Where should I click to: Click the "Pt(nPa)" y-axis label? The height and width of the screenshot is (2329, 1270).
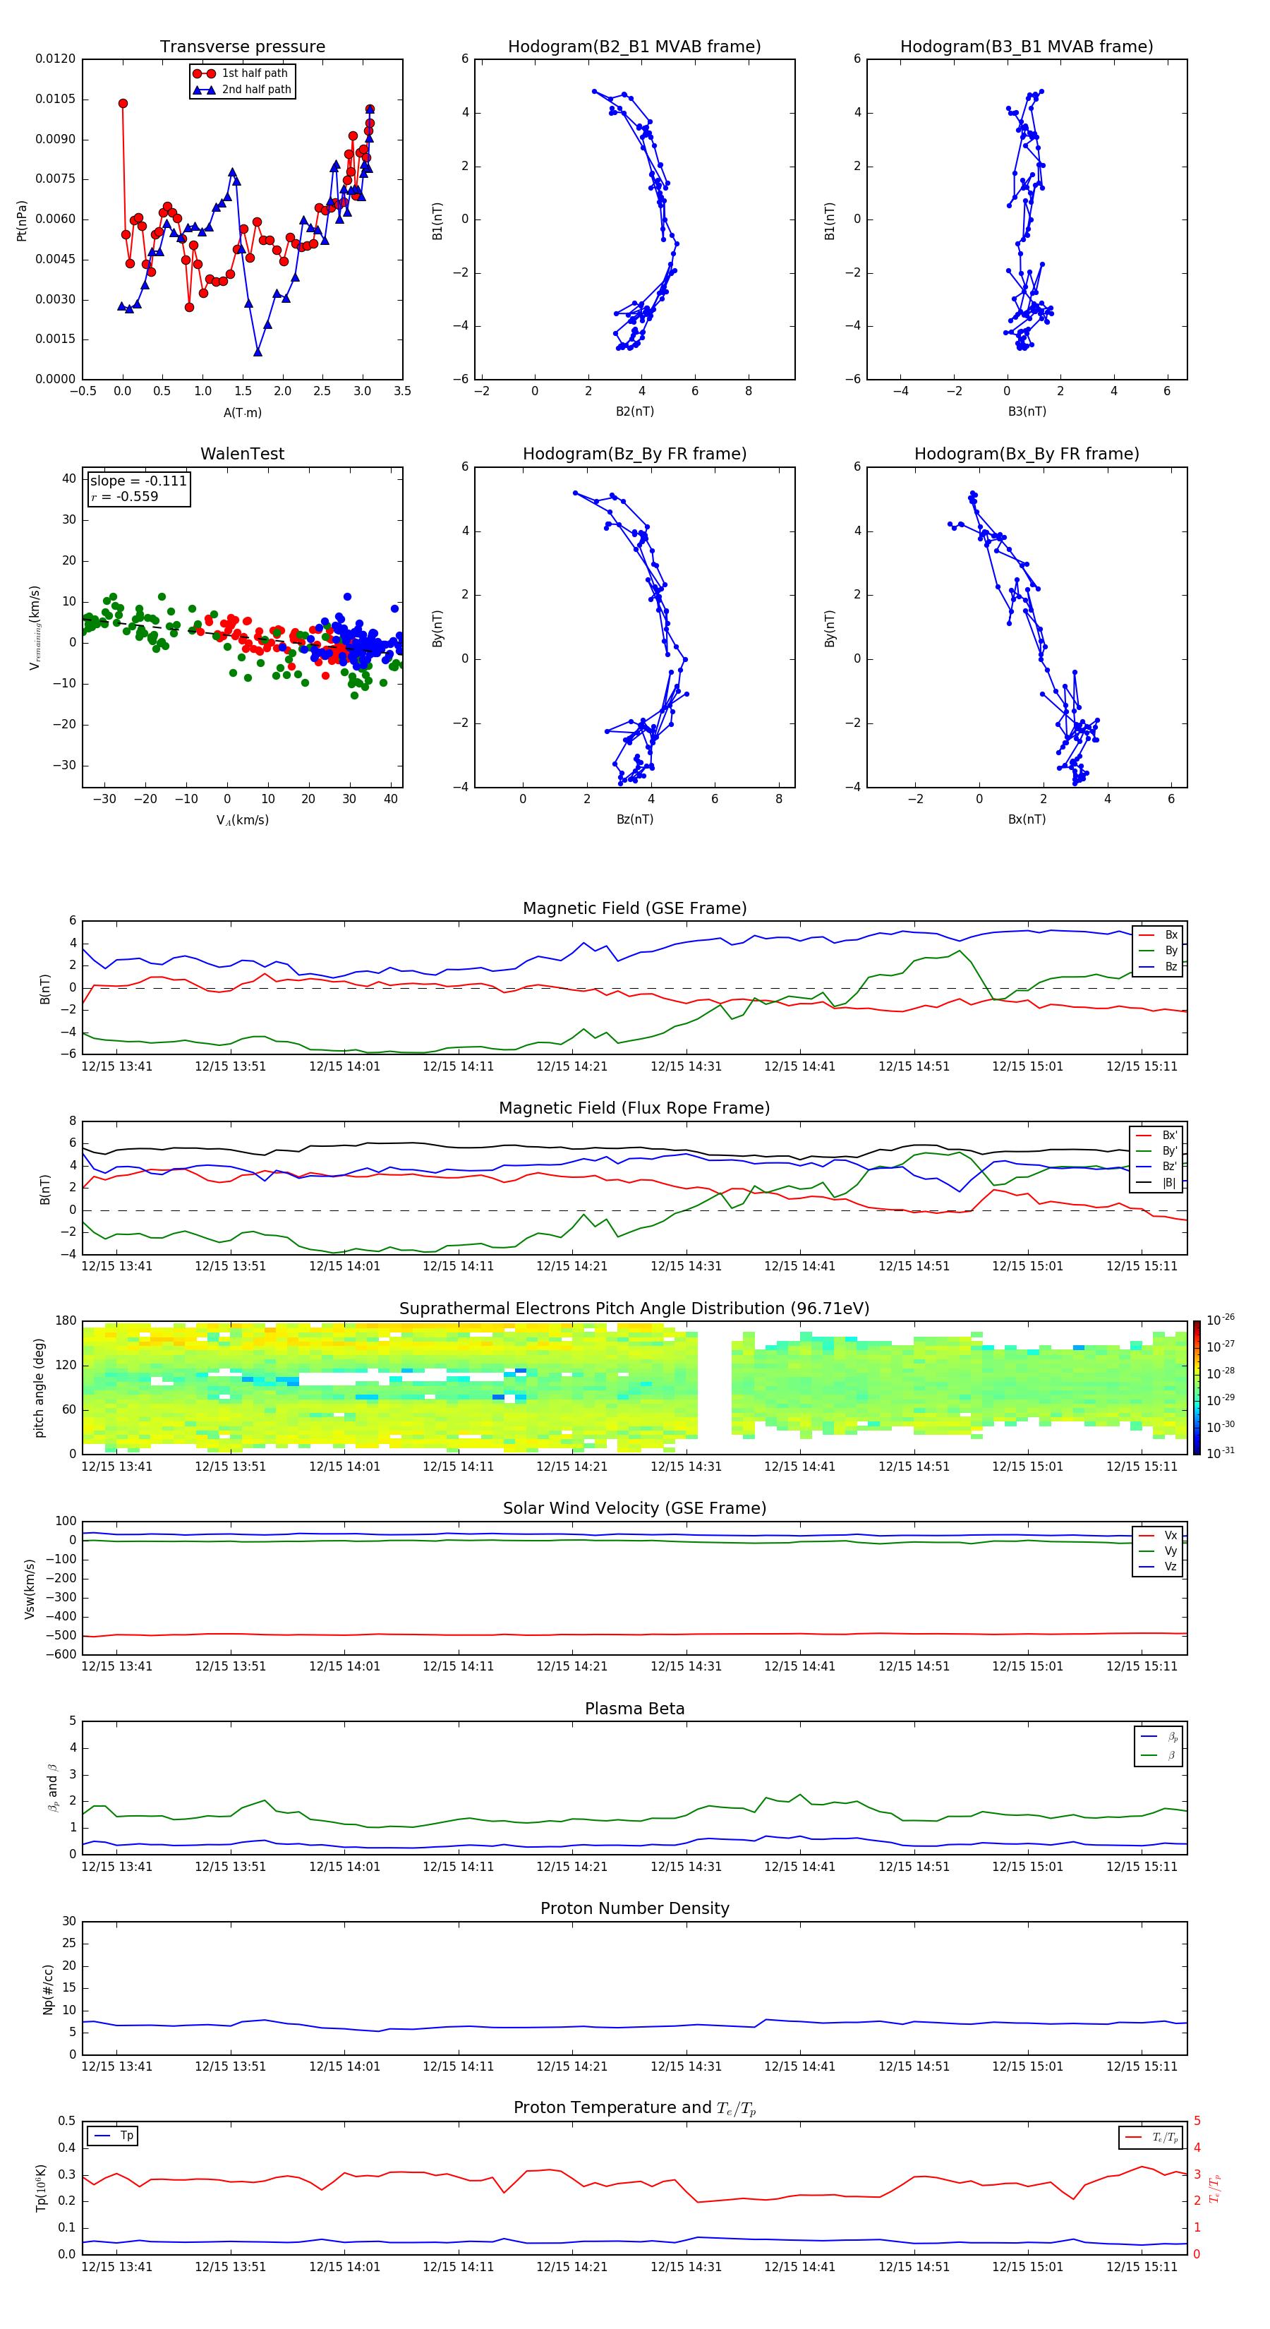(22, 219)
